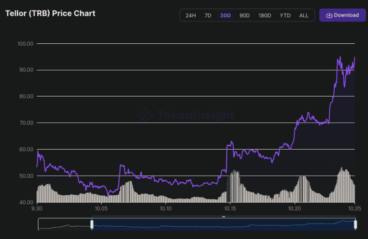
Task: Switch to the 7D time range
Action: pyautogui.click(x=208, y=16)
